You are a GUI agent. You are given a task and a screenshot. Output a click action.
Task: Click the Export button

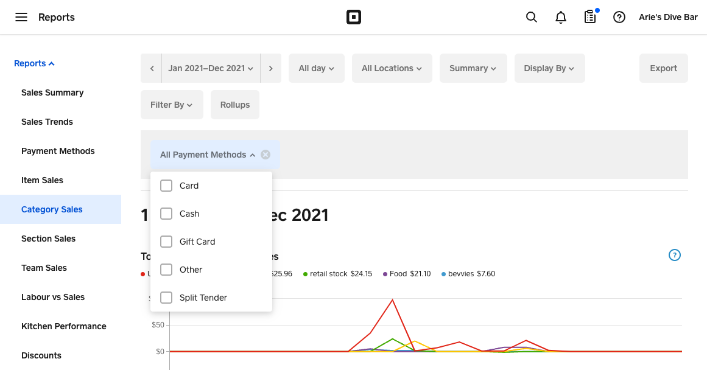click(x=663, y=68)
